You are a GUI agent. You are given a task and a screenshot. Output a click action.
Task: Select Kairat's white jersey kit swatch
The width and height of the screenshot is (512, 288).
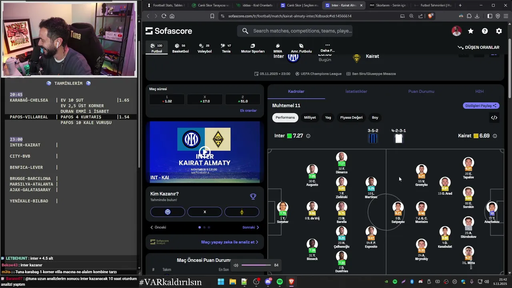coord(398,138)
